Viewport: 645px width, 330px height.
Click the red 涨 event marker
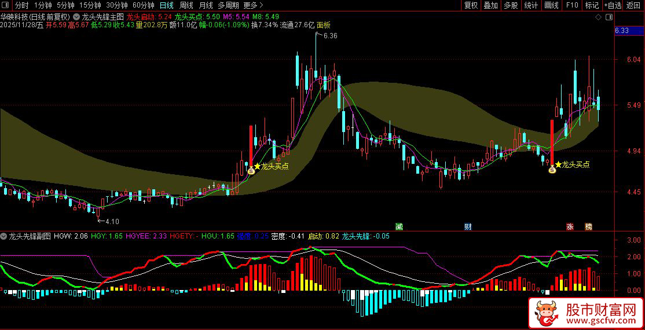click(570, 226)
